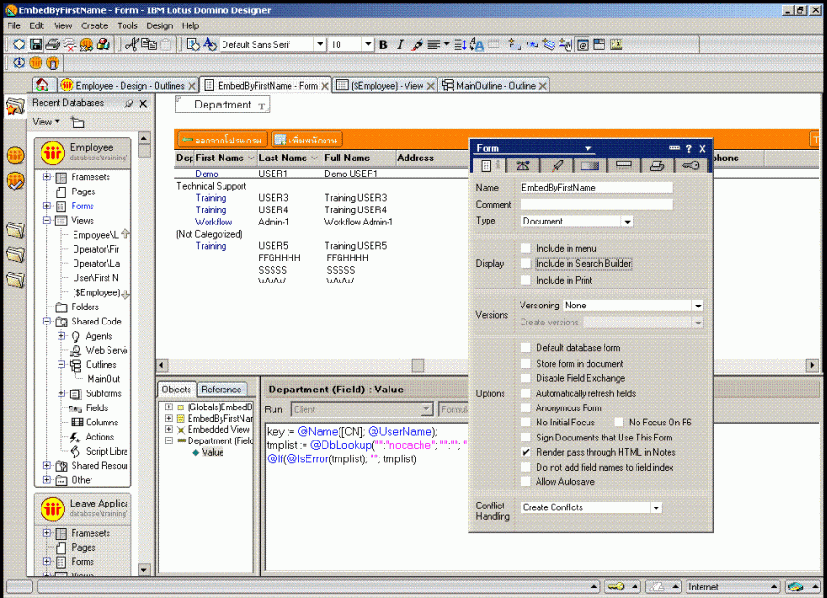
Task: Open the Security key tab in properties box
Action: [x=690, y=166]
